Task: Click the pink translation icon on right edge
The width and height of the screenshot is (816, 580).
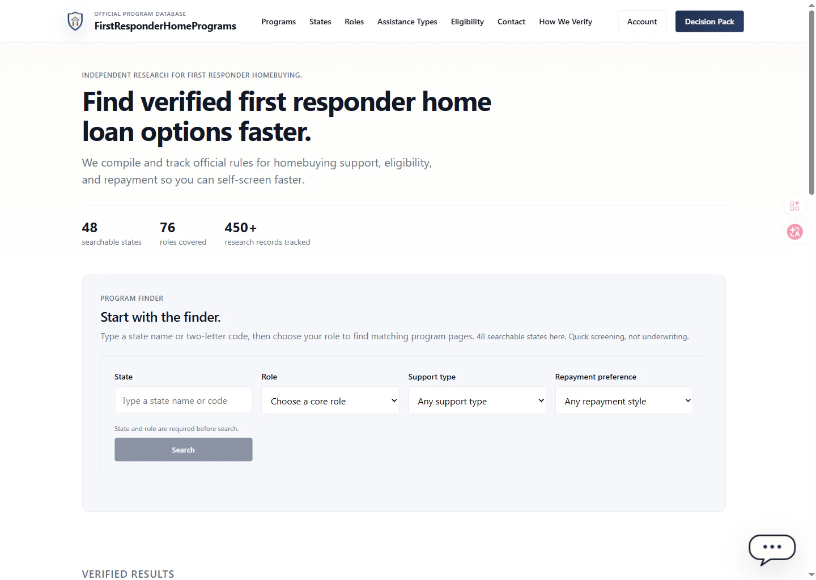Action: pos(794,232)
